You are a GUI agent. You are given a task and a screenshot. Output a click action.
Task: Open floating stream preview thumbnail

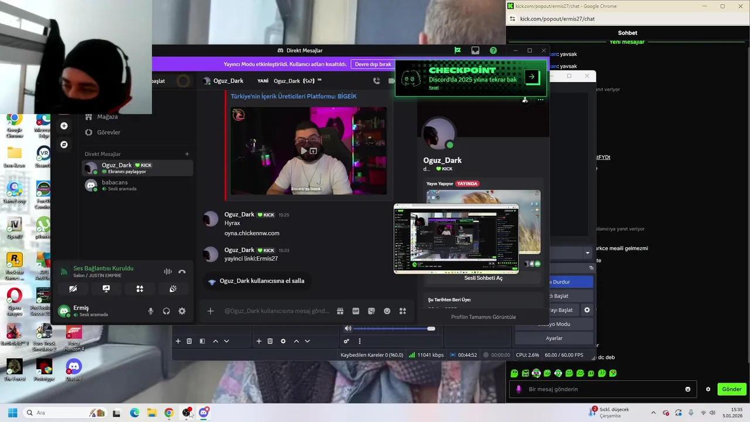click(456, 239)
